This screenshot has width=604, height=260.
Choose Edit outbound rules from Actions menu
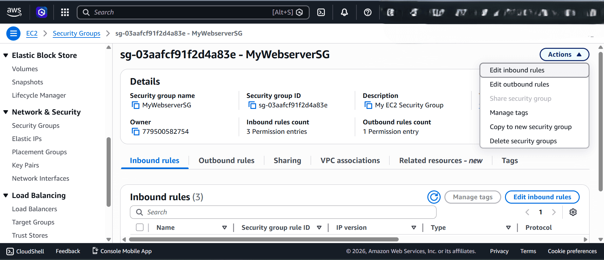[x=534, y=84]
